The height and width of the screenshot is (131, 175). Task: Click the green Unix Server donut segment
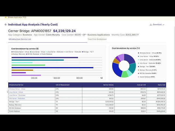coord(125,74)
